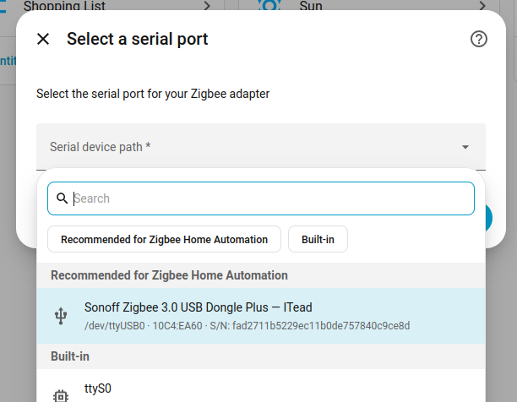
Task: Filter by Recommended for Zigbee Home Automation chip
Action: (x=164, y=239)
